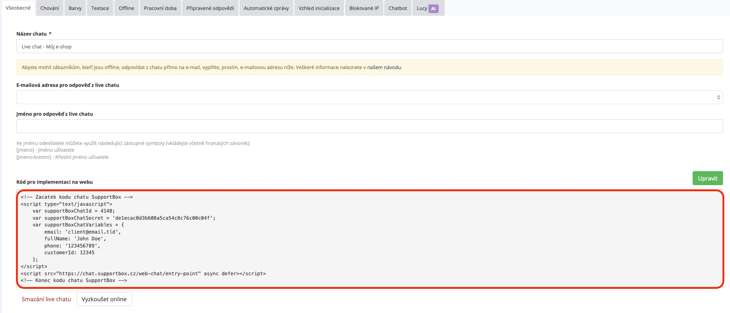
Task: Click the fullName 'John Doe' code line
Action: click(x=75, y=239)
